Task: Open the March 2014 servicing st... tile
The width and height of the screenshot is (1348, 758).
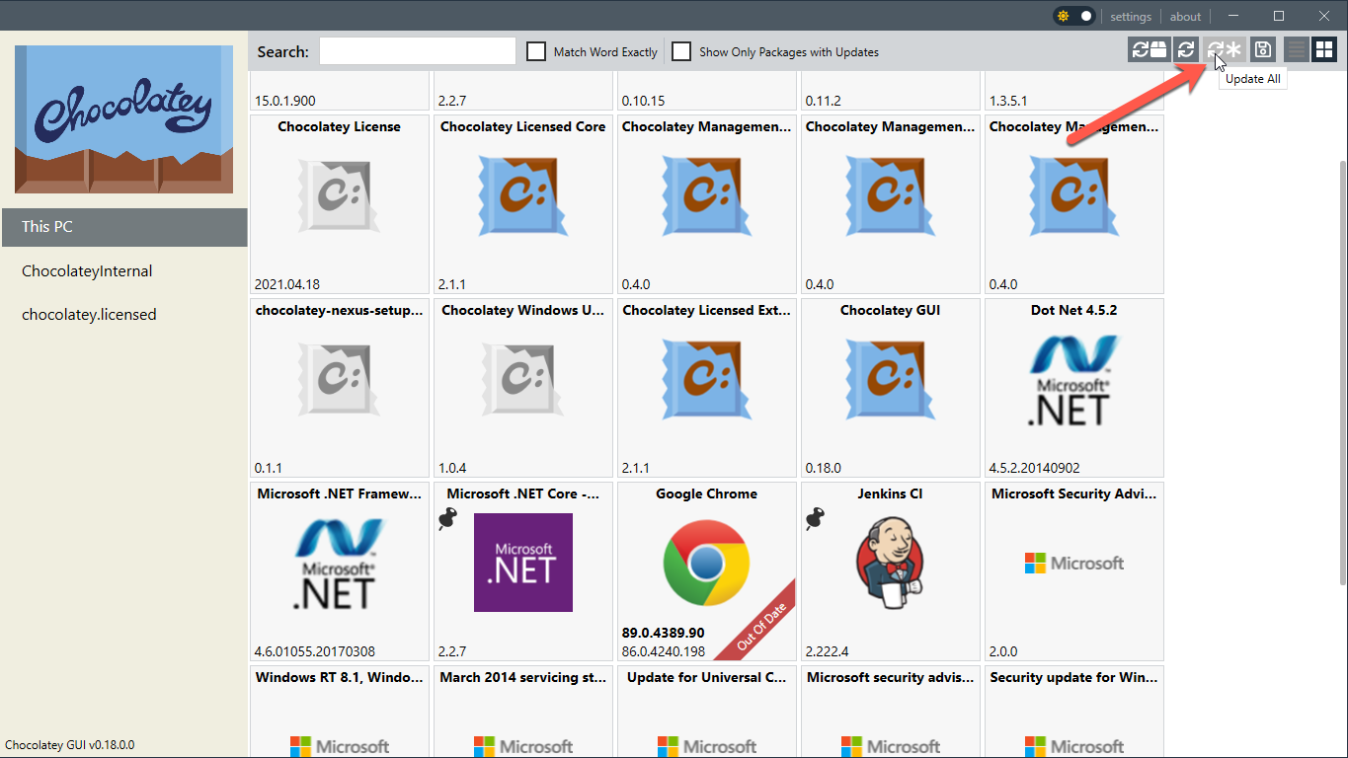Action: tap(522, 712)
